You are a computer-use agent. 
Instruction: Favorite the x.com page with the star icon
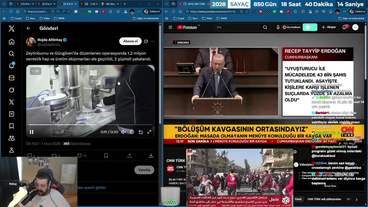(69, 11)
